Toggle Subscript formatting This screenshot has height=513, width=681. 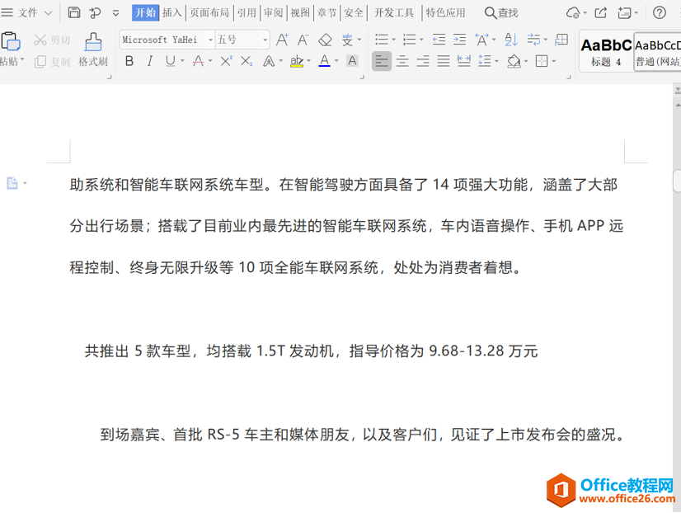[247, 61]
